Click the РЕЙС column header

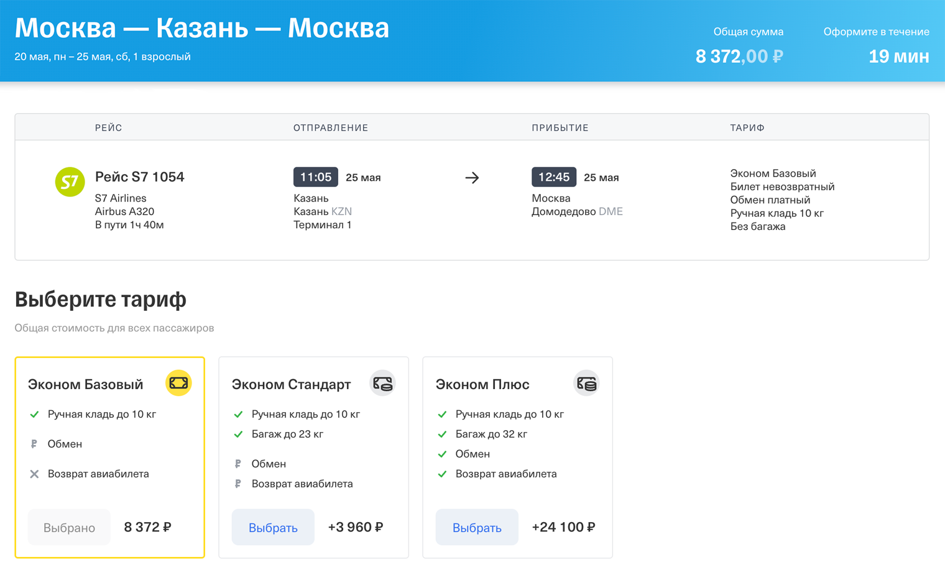coord(109,127)
